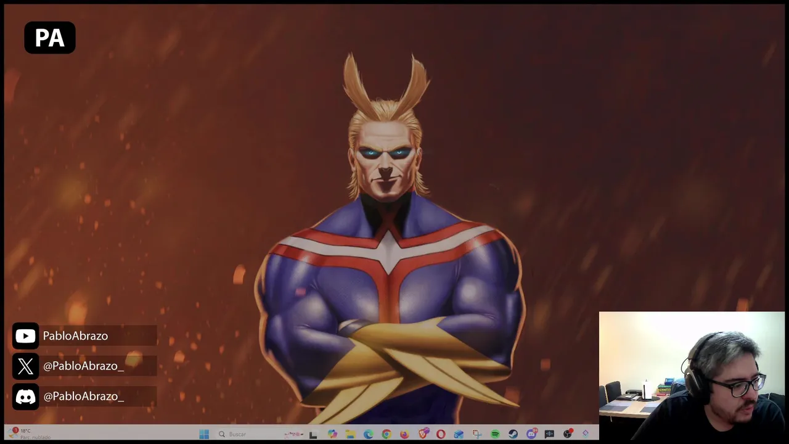
Task: Launch Brave browser from taskbar
Action: 423,434
